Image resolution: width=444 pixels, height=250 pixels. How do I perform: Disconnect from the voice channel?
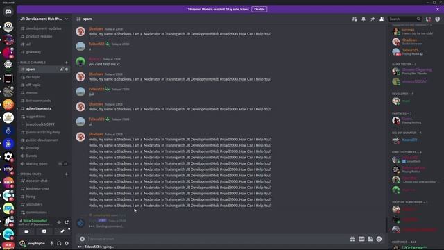(67, 222)
